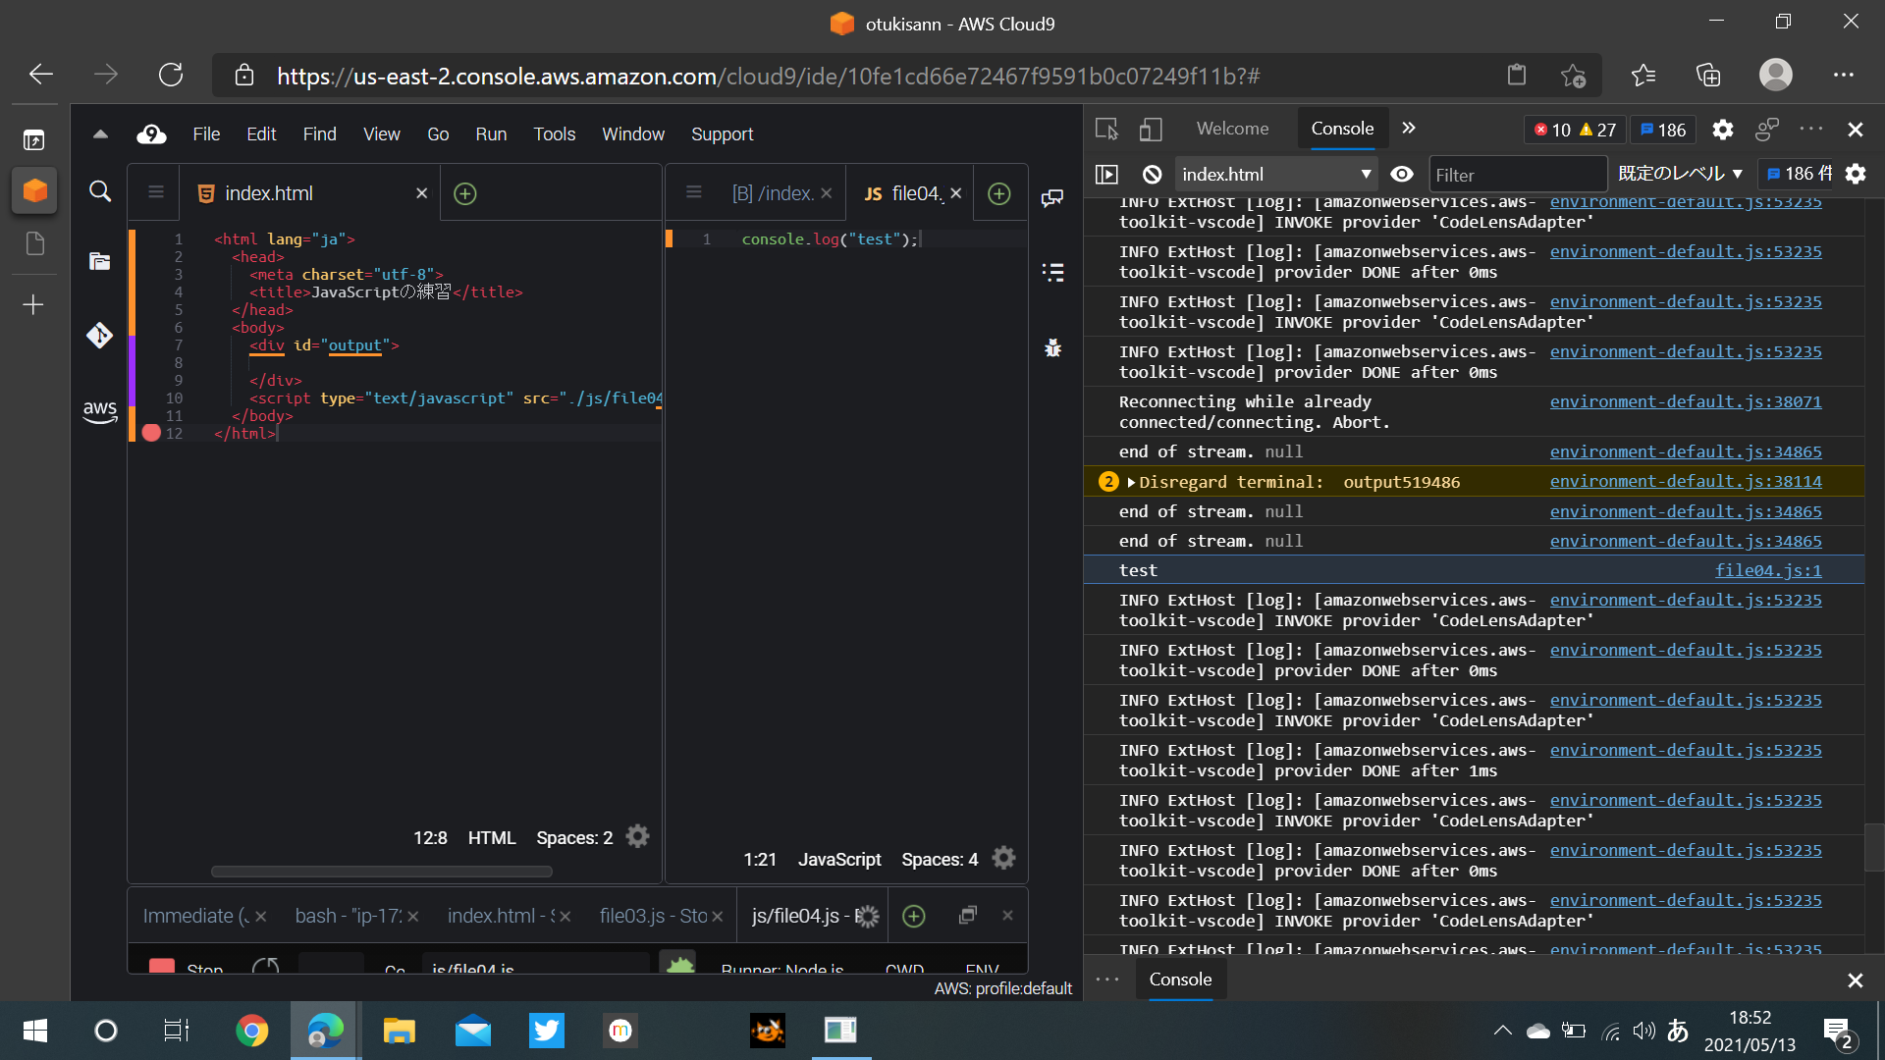Change the HTML syntax mode
This screenshot has height=1060, width=1885.
[492, 837]
